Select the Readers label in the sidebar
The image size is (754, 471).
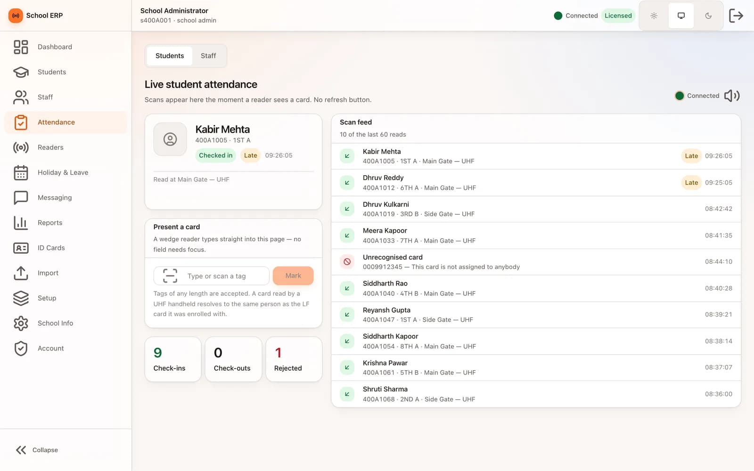tap(50, 147)
